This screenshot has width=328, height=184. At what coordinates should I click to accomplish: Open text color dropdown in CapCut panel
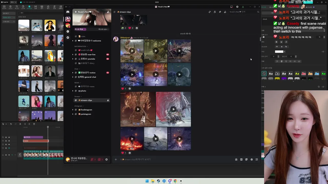pos(284,52)
